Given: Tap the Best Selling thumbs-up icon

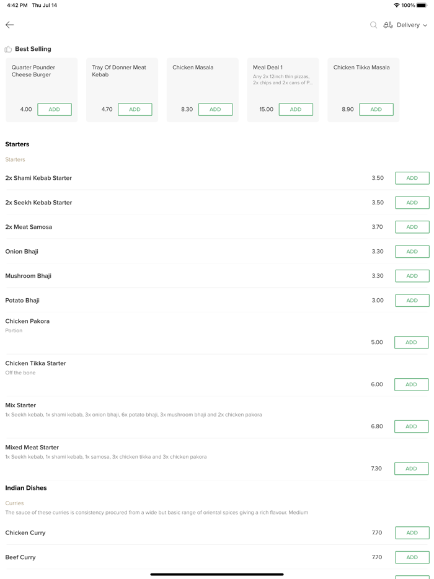Looking at the screenshot, I should [x=8, y=49].
